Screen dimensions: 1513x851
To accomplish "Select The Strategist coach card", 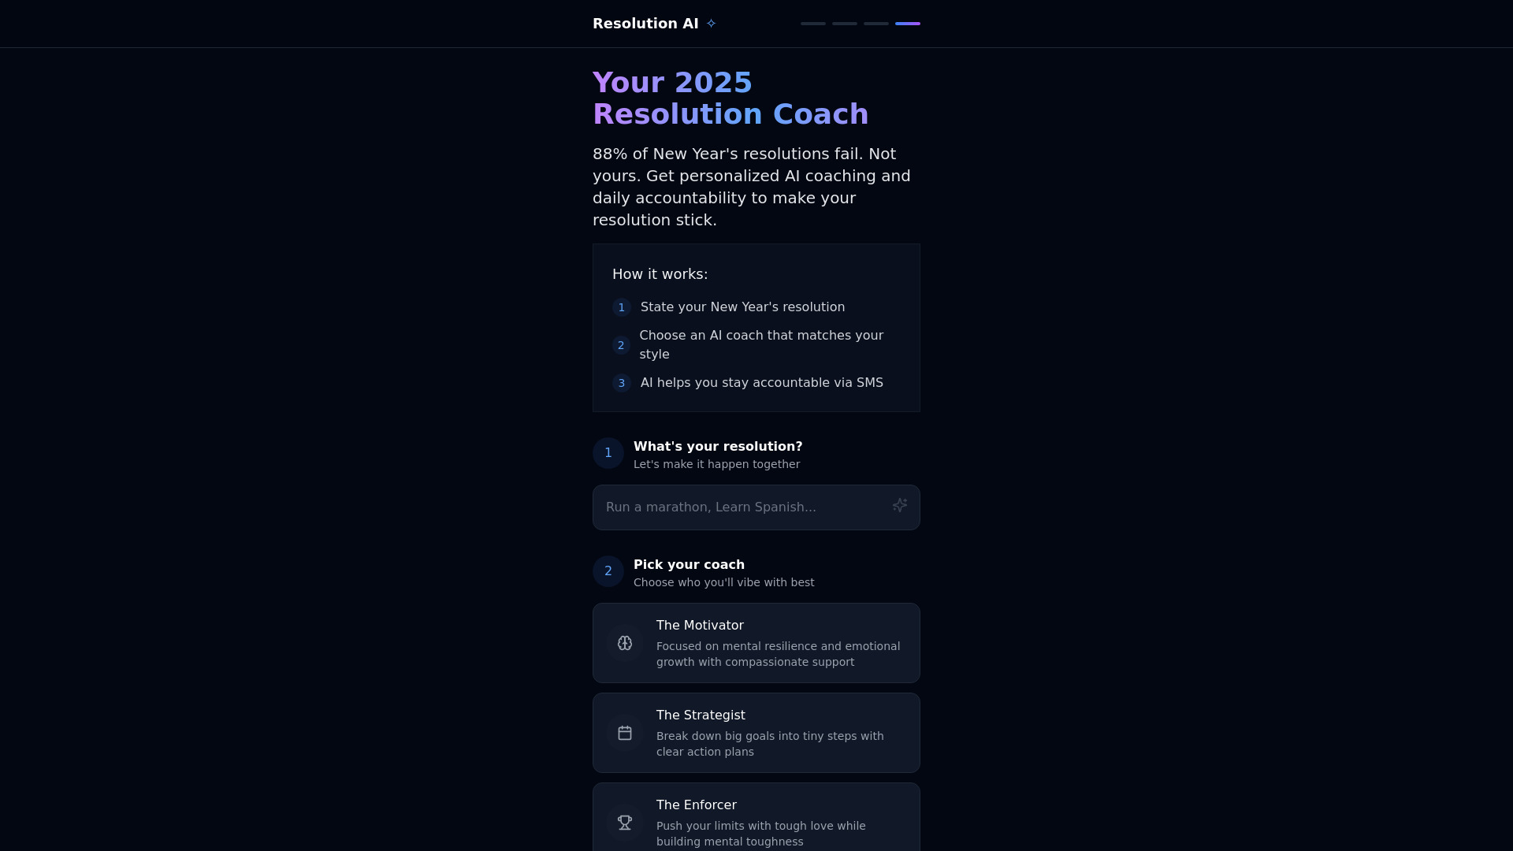I will pyautogui.click(x=756, y=732).
